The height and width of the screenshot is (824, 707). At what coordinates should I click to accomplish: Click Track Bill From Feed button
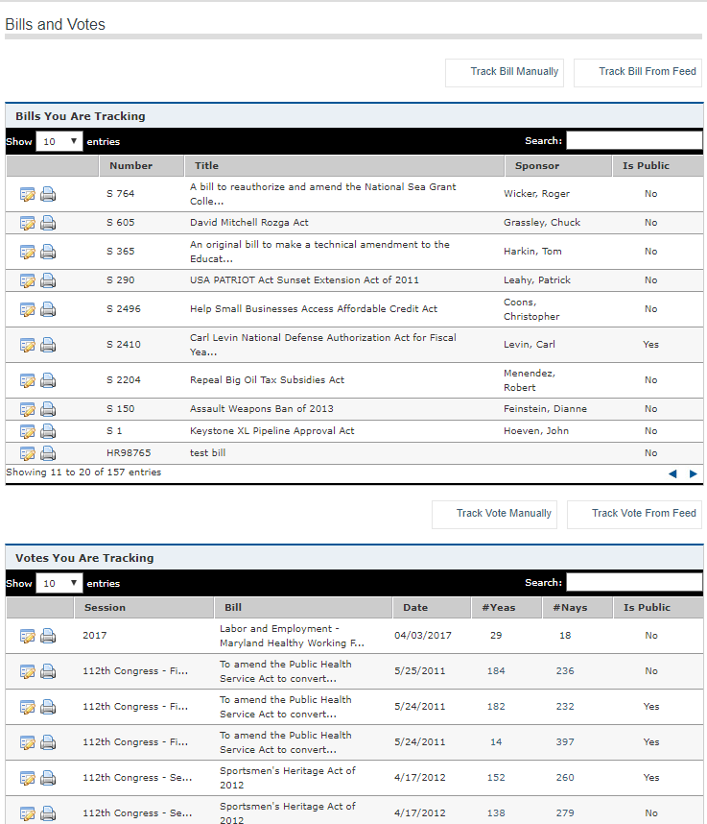[x=638, y=73]
